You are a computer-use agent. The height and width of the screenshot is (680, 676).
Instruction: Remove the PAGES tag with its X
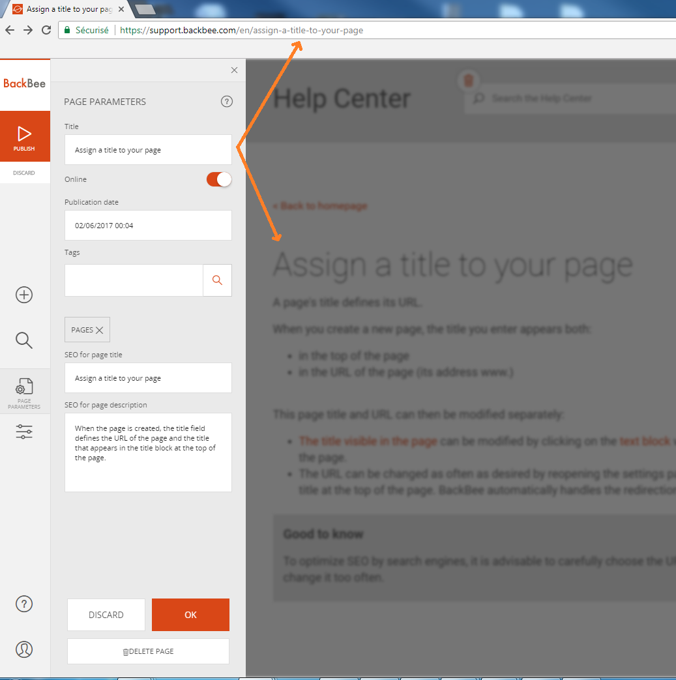pyautogui.click(x=99, y=330)
